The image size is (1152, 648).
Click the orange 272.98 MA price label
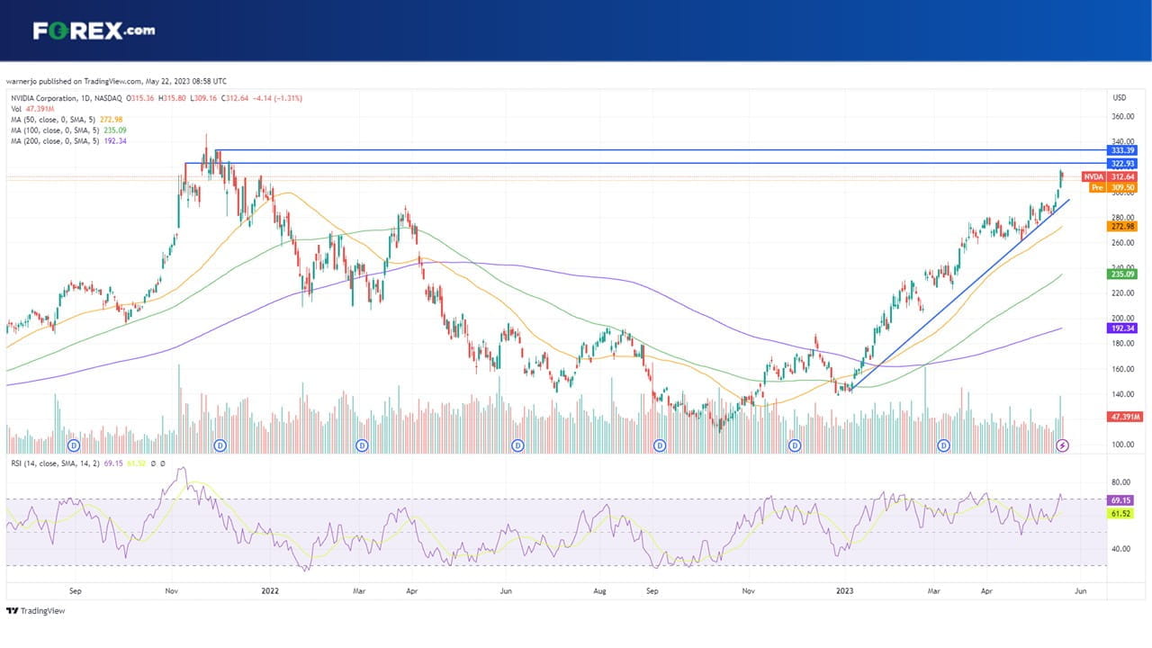click(x=1121, y=227)
